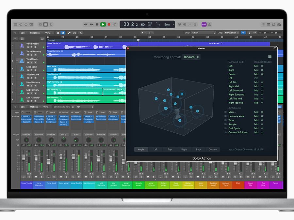Select the Back view tab

click(198, 150)
